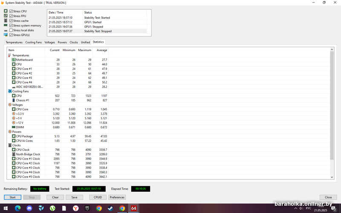Viewport: 341px width, 213px height.
Task: Click the disk icon beside Stress local disks
Action: (x=6, y=30)
